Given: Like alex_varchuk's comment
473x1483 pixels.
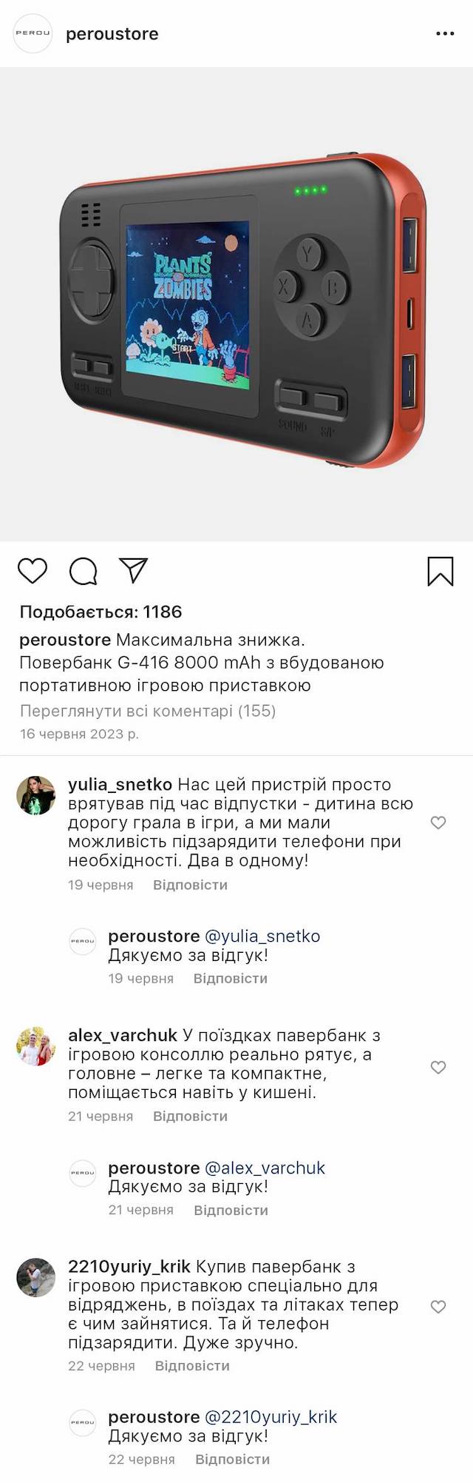Looking at the screenshot, I should (438, 1067).
